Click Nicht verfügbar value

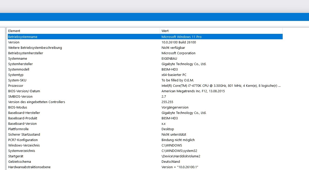click(173, 48)
